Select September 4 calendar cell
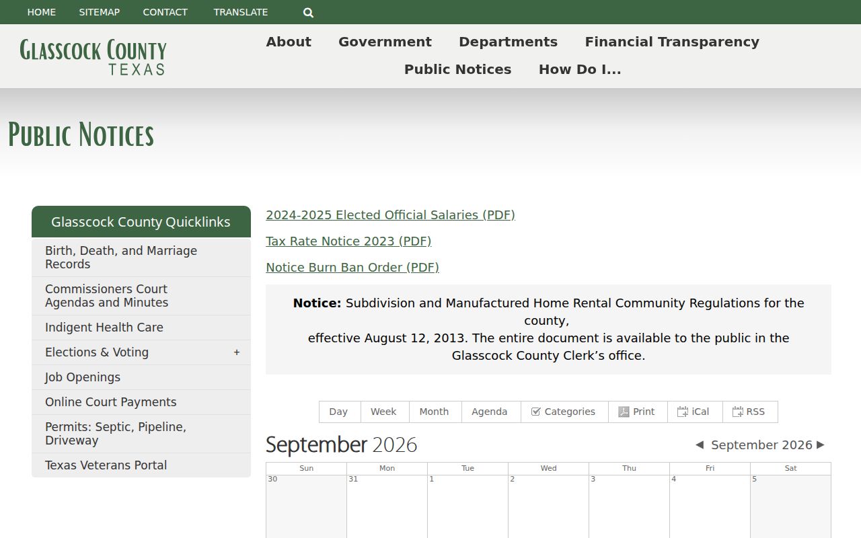 [710, 506]
